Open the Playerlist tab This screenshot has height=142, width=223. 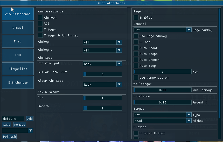(x=18, y=69)
